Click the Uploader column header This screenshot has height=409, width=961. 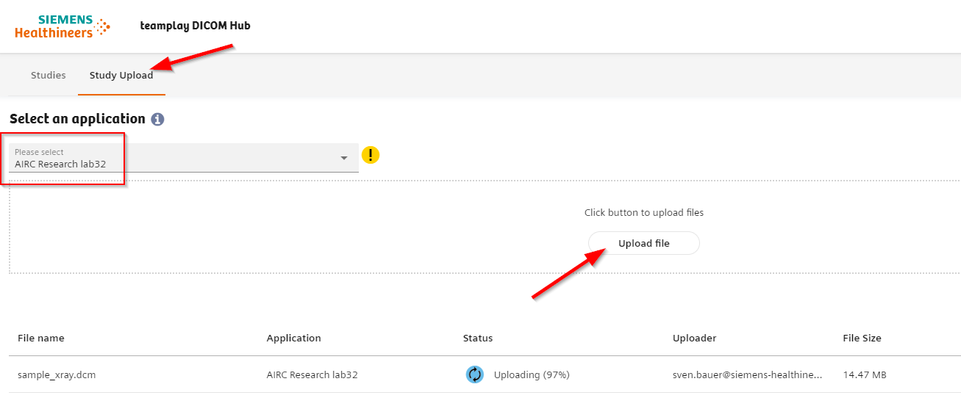(694, 339)
